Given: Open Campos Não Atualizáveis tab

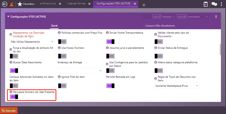Looking at the screenshot, I should [x=160, y=26].
